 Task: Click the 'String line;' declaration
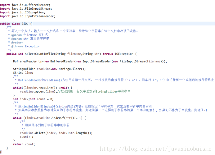(x=23, y=73)
